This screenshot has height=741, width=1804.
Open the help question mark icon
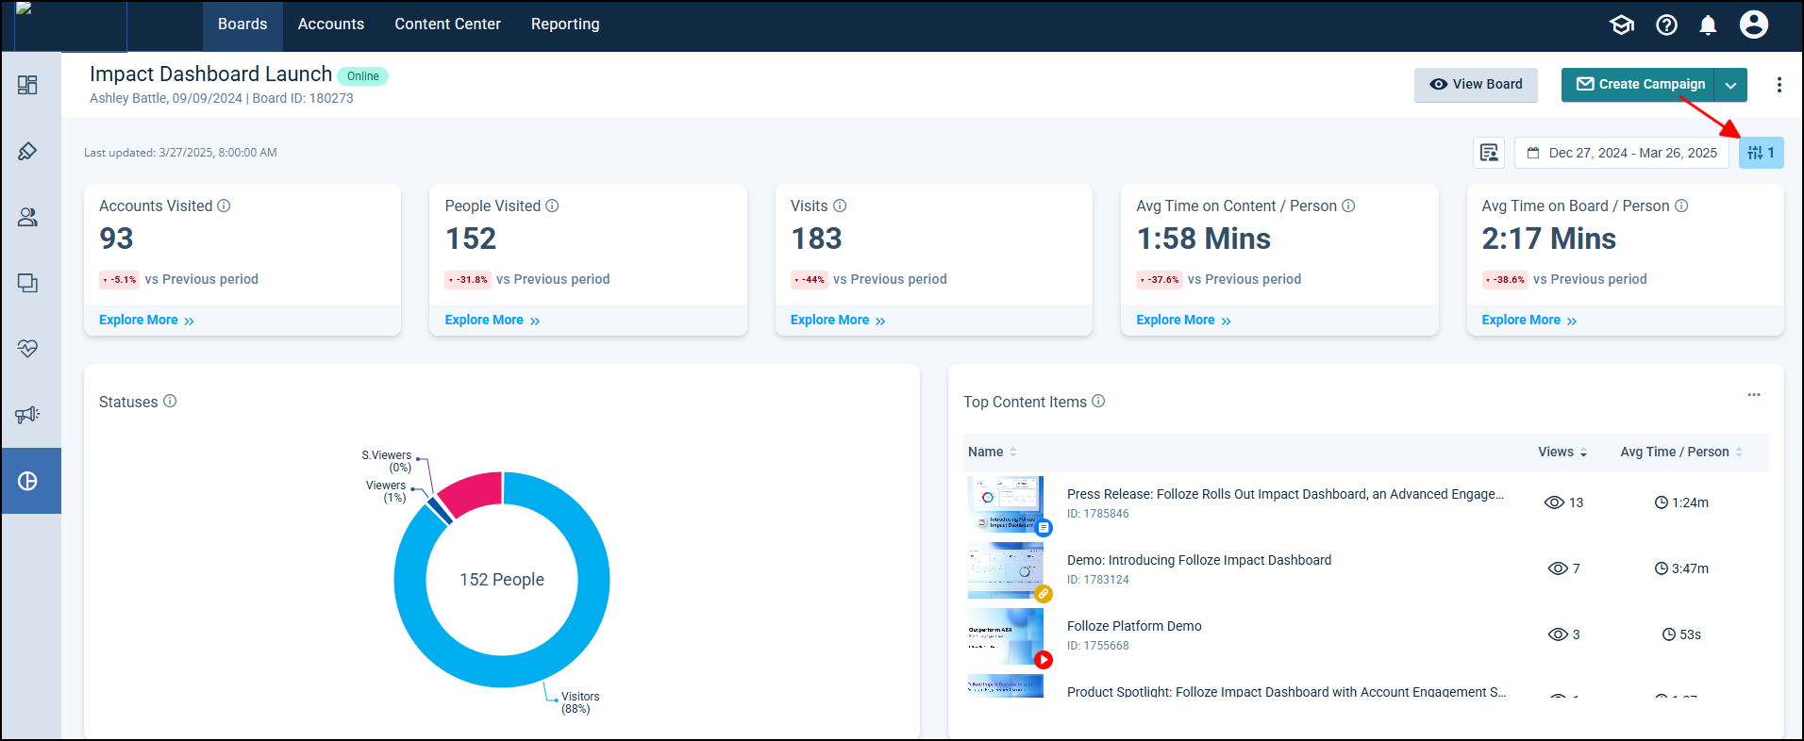click(x=1666, y=25)
